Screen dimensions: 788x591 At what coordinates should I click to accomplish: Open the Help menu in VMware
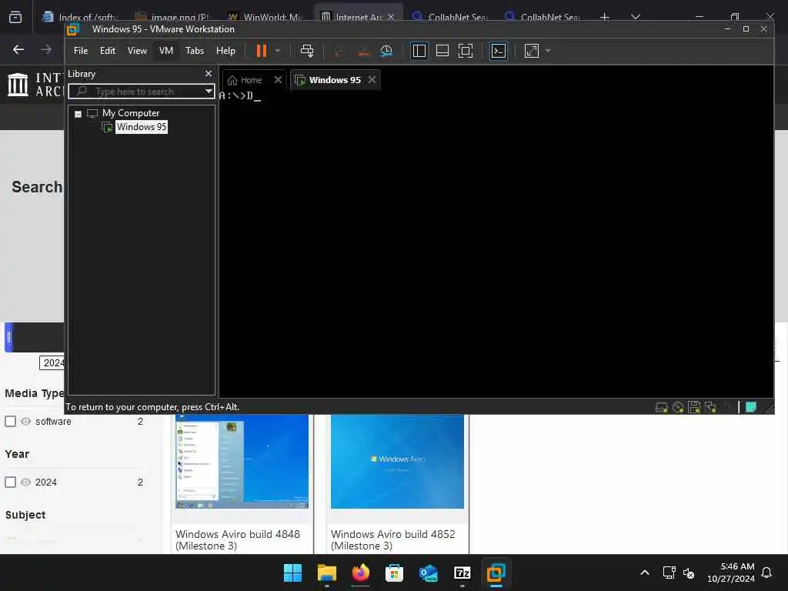(x=225, y=51)
